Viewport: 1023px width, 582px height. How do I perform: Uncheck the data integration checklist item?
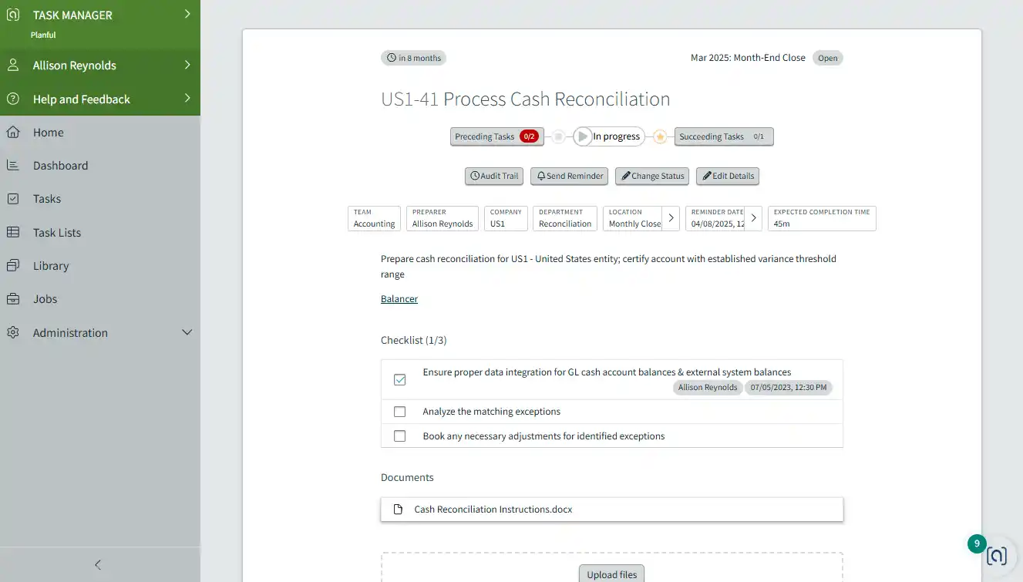(x=399, y=379)
